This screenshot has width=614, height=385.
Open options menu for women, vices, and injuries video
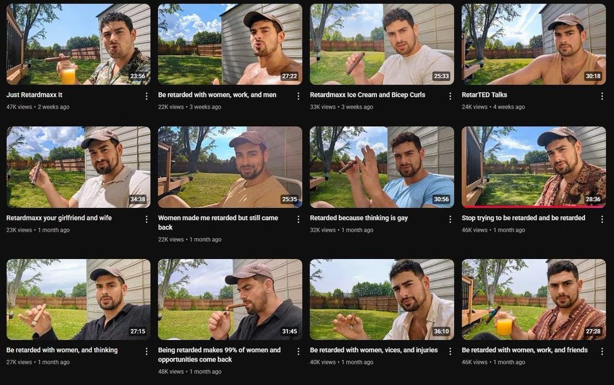click(450, 351)
